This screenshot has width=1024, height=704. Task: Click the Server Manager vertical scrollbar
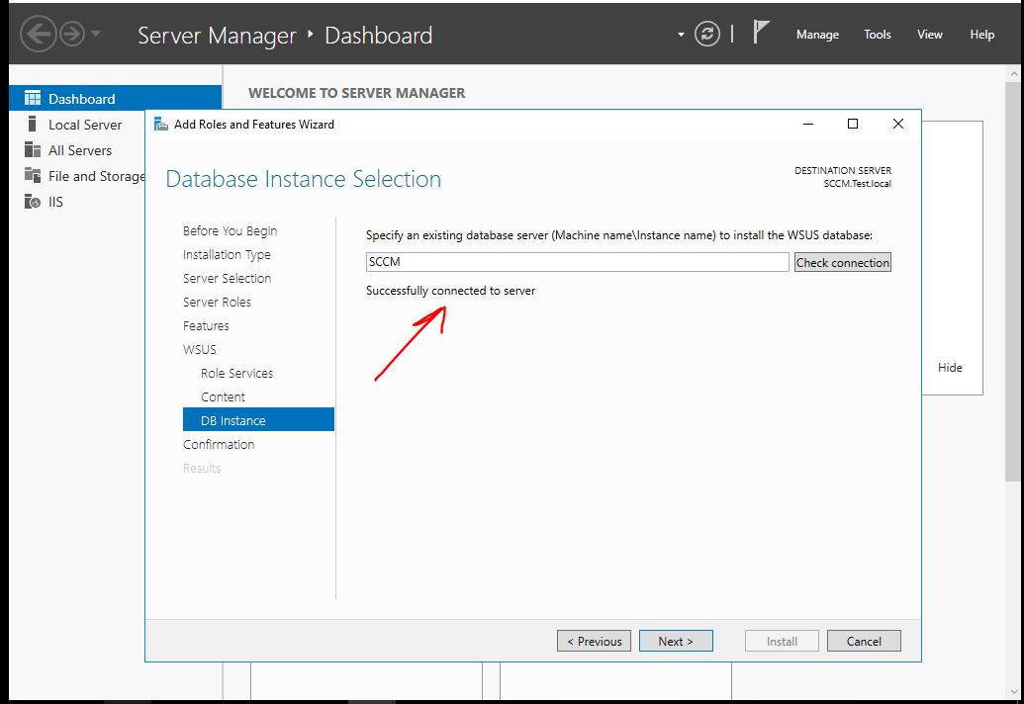pyautogui.click(x=1013, y=281)
